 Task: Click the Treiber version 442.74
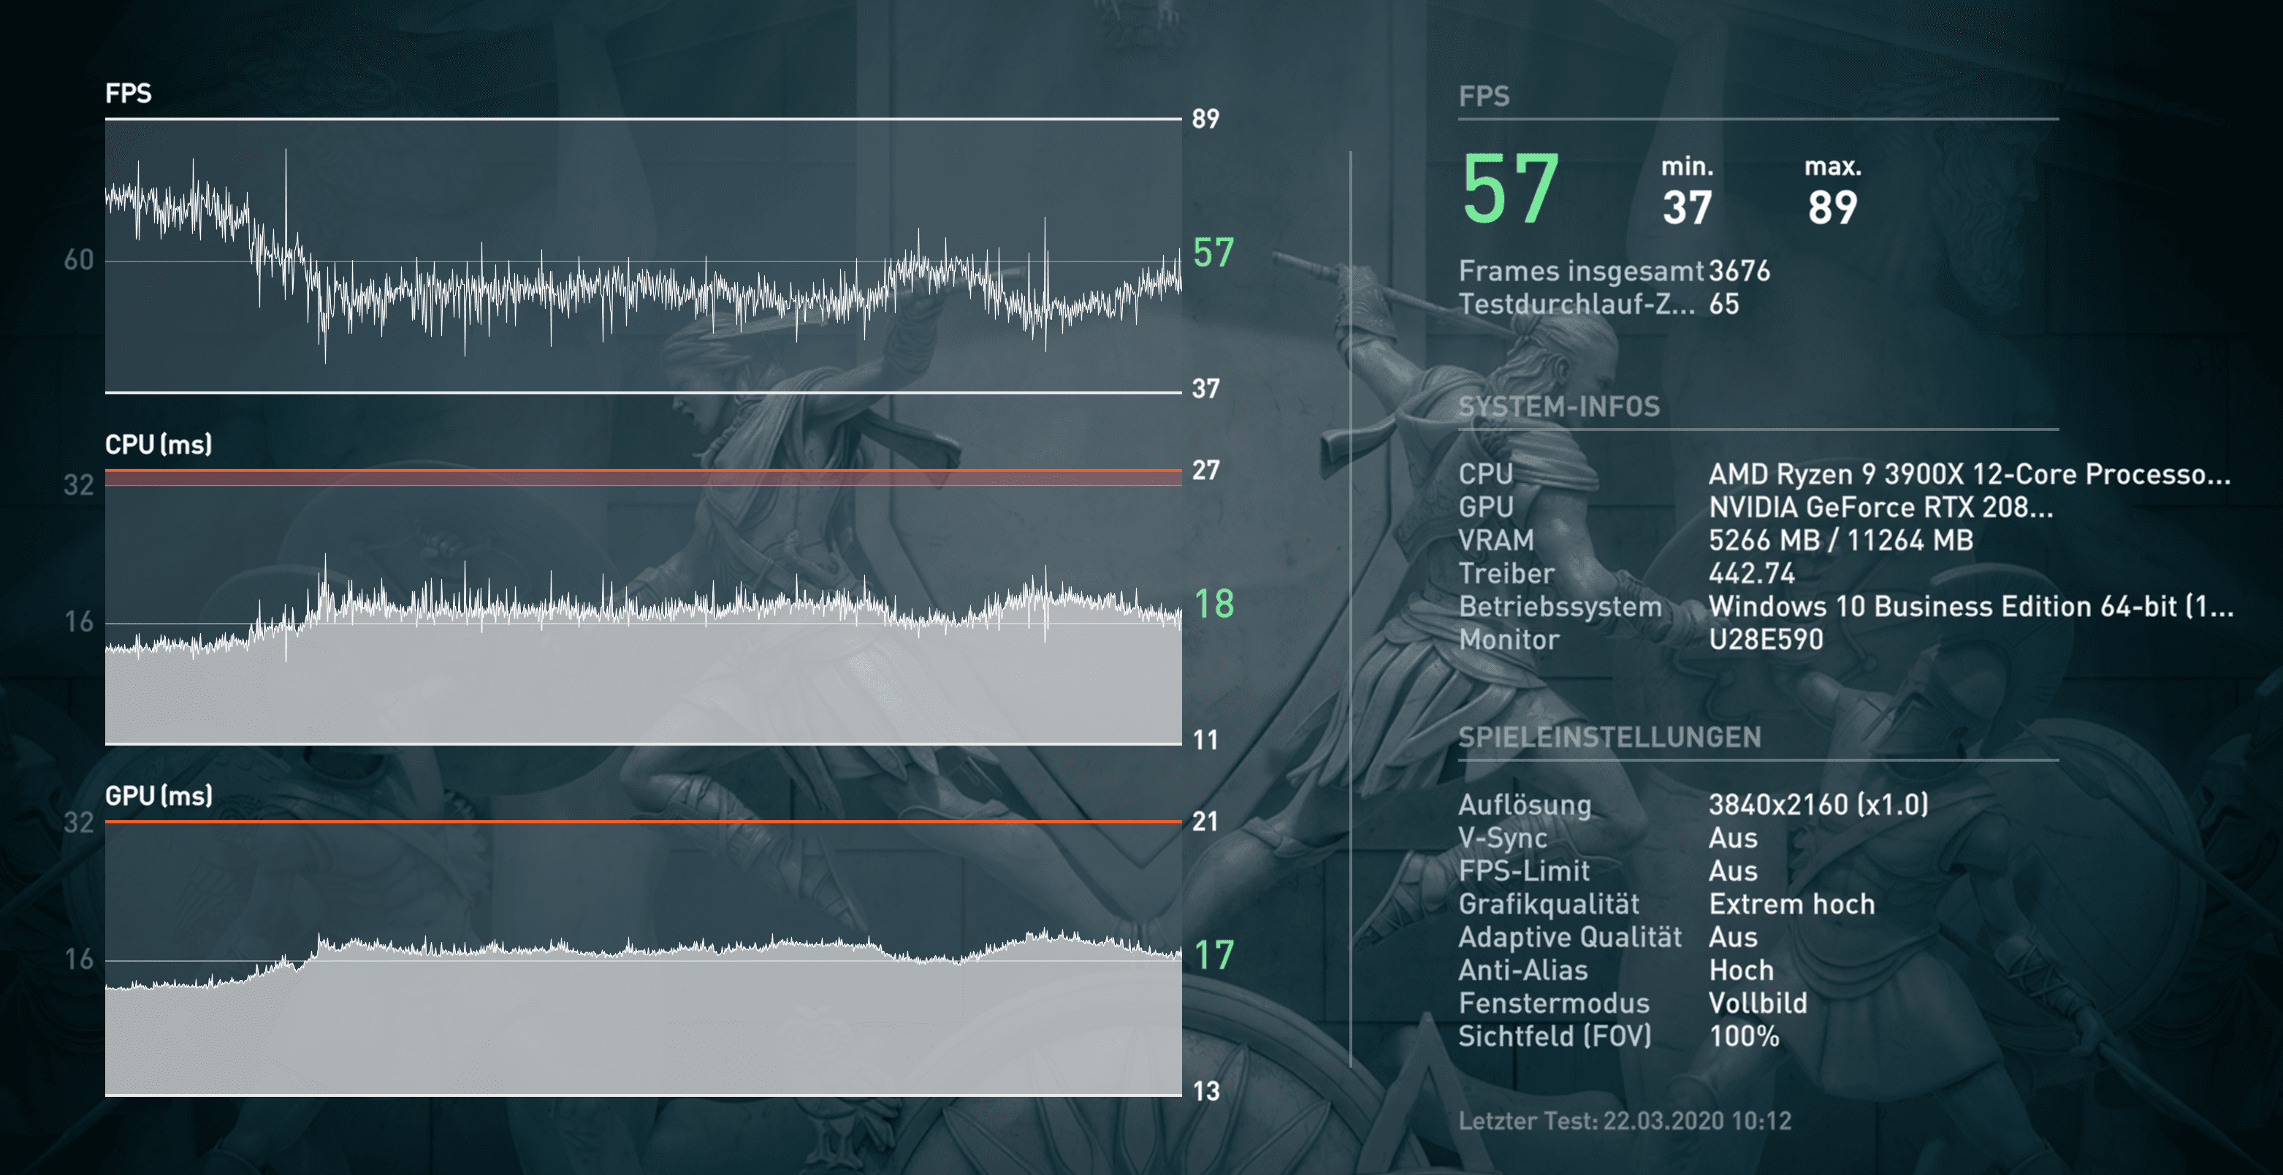click(1752, 573)
